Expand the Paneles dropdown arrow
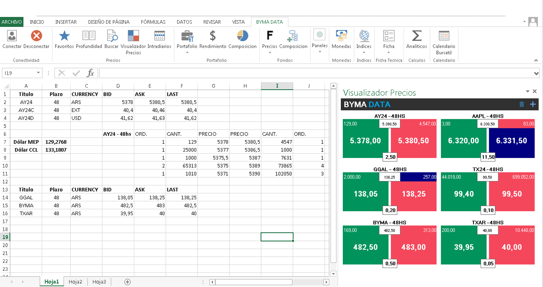543x287 pixels. click(x=319, y=52)
